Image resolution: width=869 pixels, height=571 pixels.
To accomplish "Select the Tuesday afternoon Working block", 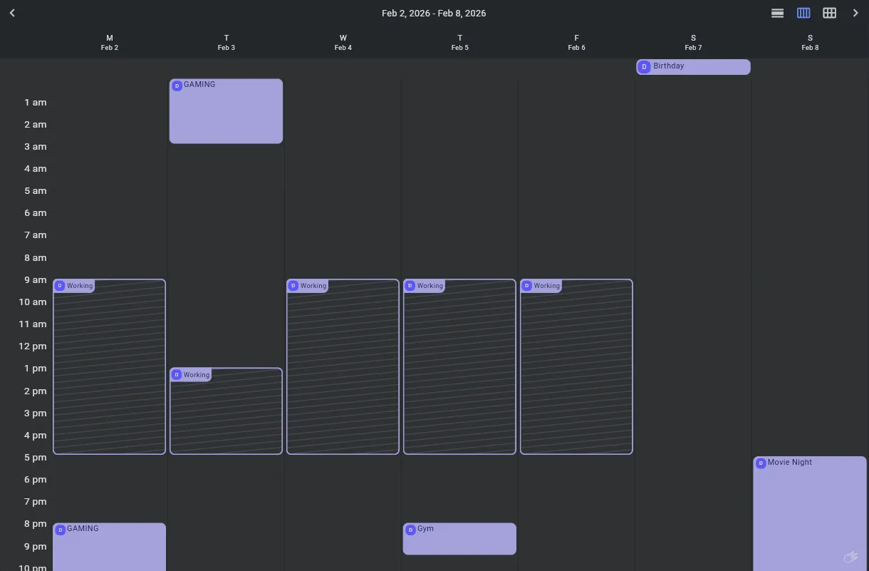I will click(x=226, y=415).
